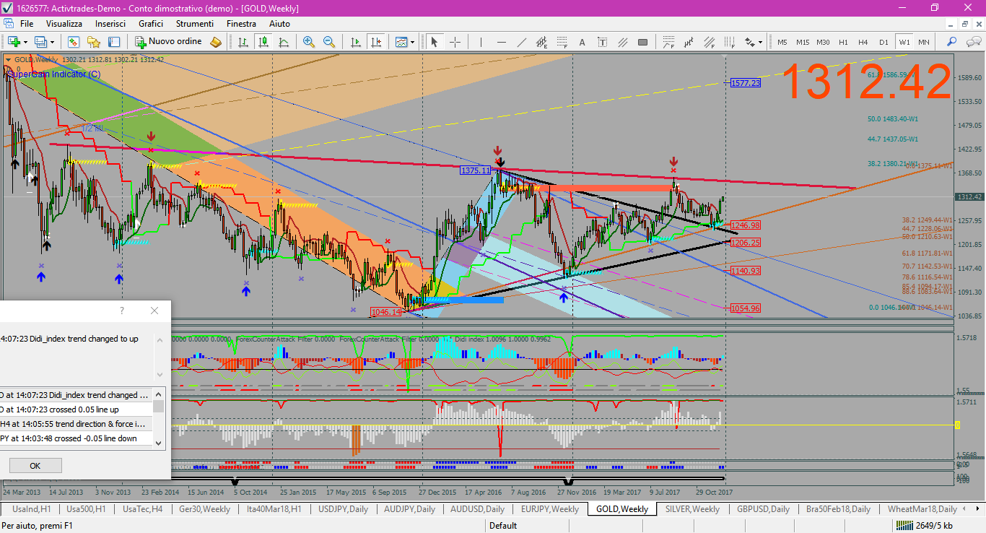
Task: Open the profiles icon
Action: (x=41, y=42)
